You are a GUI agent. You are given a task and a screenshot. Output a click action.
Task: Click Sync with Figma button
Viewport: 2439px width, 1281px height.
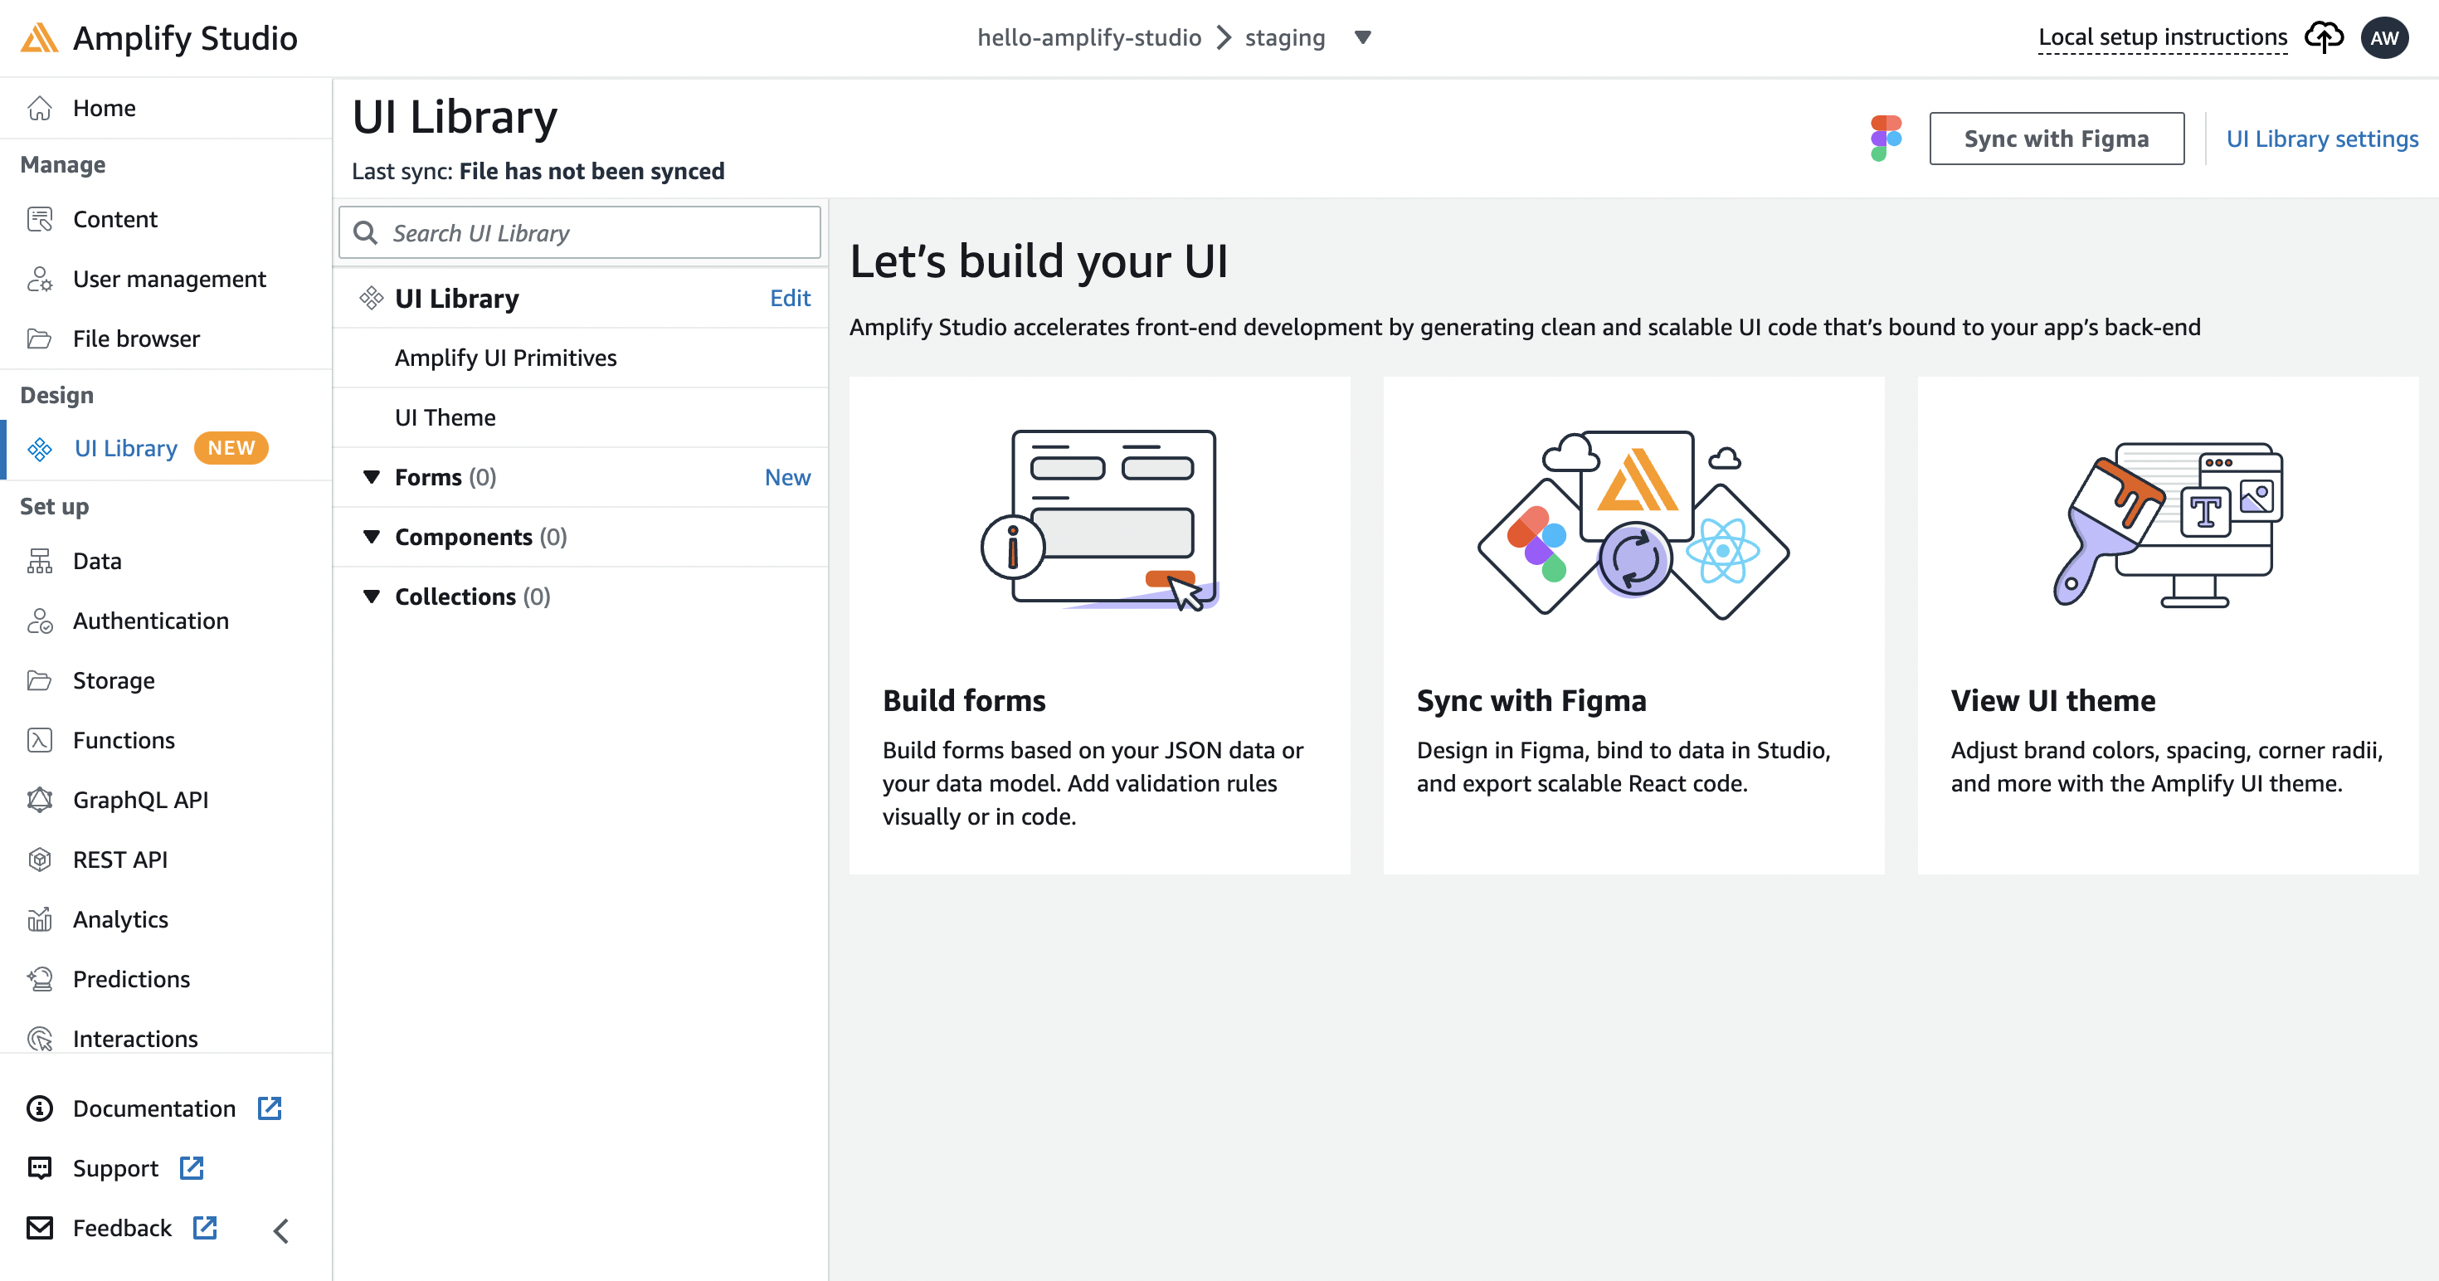coord(2057,137)
